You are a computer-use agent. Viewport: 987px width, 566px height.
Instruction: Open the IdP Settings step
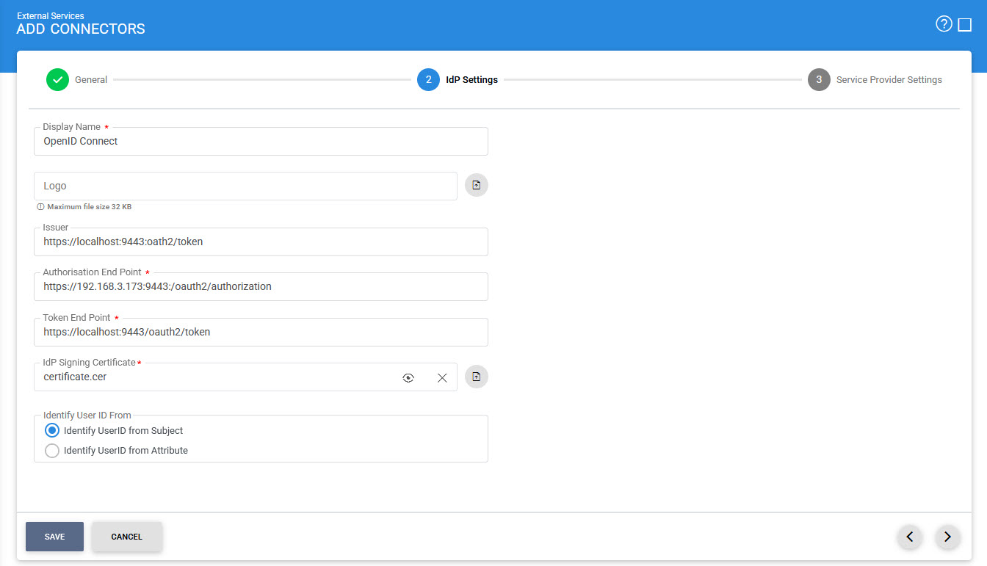(471, 79)
